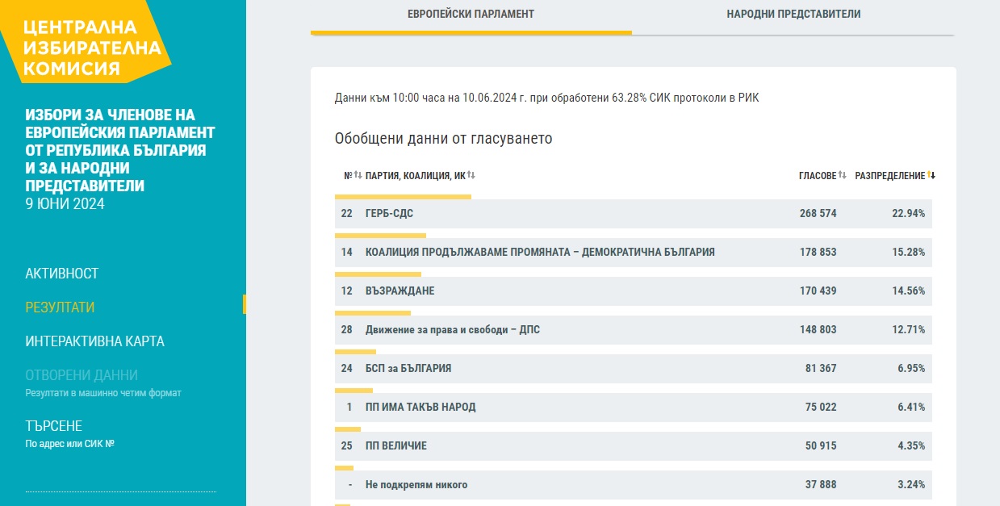
Task: Click votes value 37 888
Action: 821,485
